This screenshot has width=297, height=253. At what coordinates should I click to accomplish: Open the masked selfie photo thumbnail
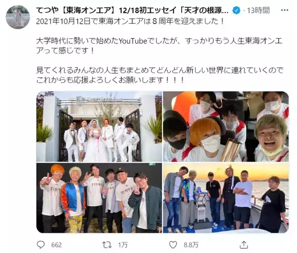point(226,126)
